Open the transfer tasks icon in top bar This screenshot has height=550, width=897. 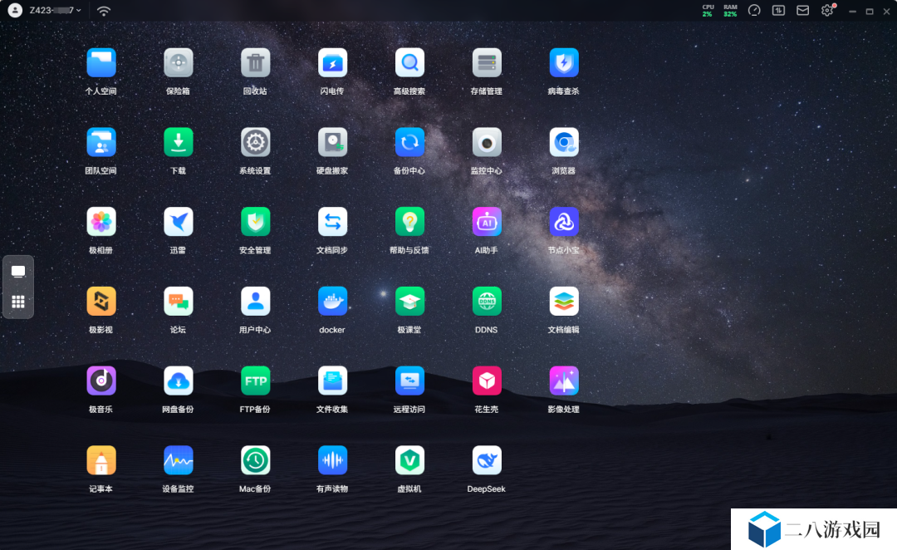click(x=778, y=10)
